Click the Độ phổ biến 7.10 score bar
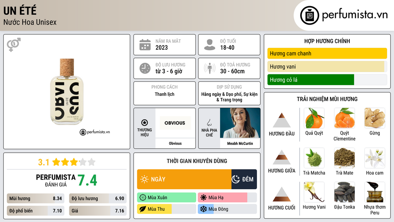This screenshot has width=394, height=222. 35,211
